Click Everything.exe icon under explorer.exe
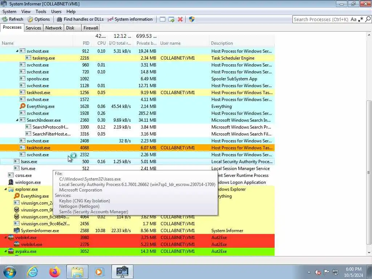Image resolution: width=372 pixels, height=279 pixels. [17, 196]
